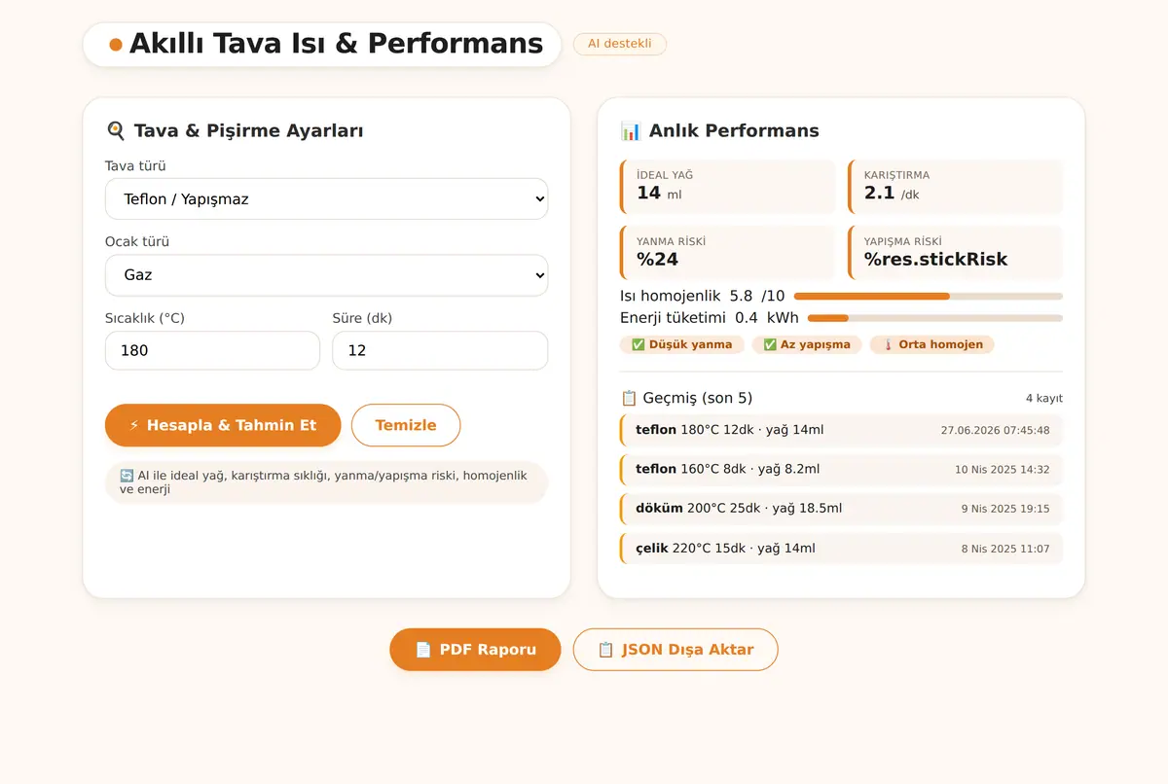Image resolution: width=1168 pixels, height=784 pixels.
Task: Click the orange dot beside the page title
Action: pyautogui.click(x=116, y=45)
